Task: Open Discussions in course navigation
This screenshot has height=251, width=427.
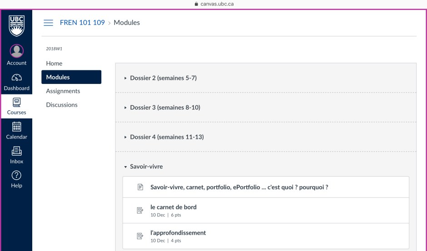Action: (x=61, y=105)
